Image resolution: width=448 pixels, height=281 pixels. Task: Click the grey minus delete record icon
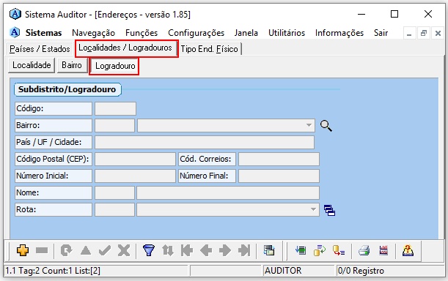point(42,250)
